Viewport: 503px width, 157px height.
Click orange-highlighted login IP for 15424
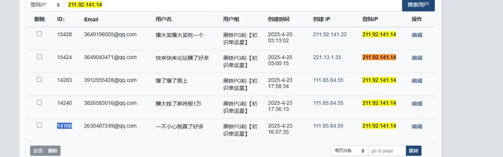coord(379,57)
